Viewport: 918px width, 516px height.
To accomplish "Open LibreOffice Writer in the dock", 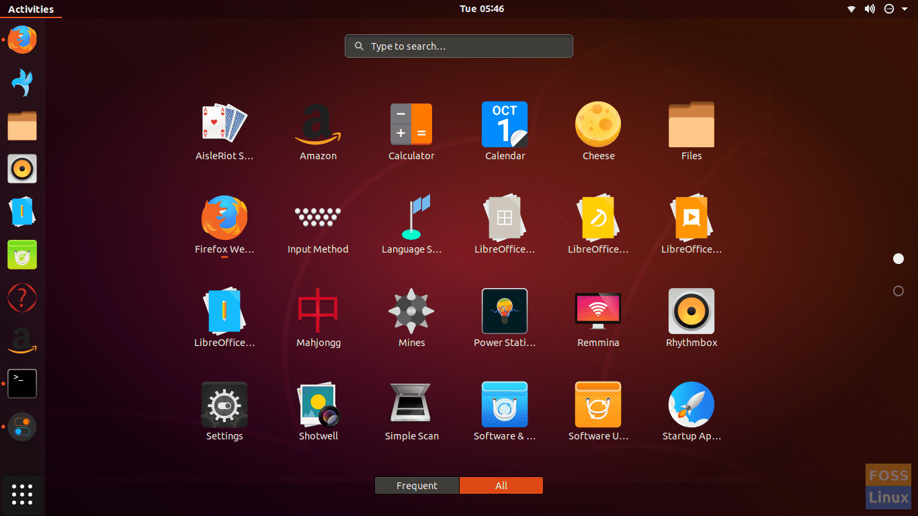I will (x=22, y=212).
